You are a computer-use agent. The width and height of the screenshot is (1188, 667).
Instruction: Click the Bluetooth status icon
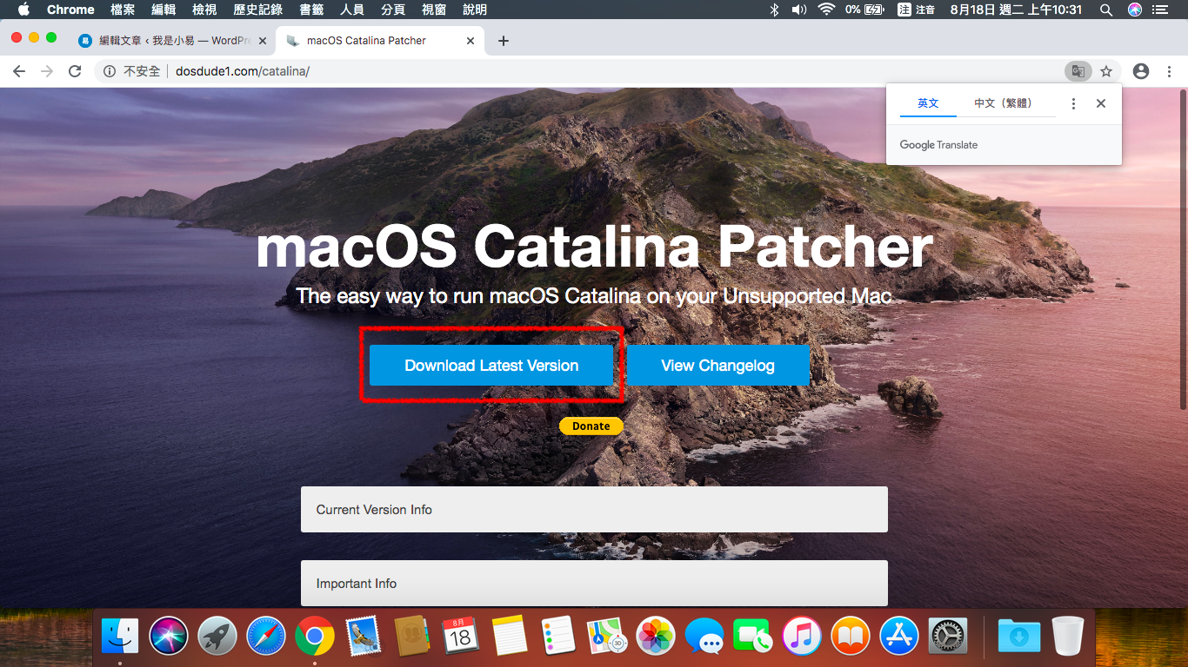(775, 10)
